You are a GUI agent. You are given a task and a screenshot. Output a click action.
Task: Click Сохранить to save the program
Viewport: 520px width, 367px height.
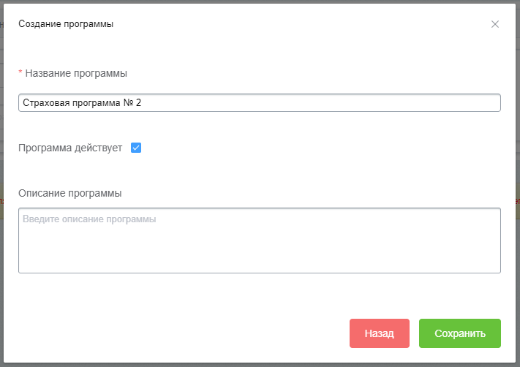point(459,333)
